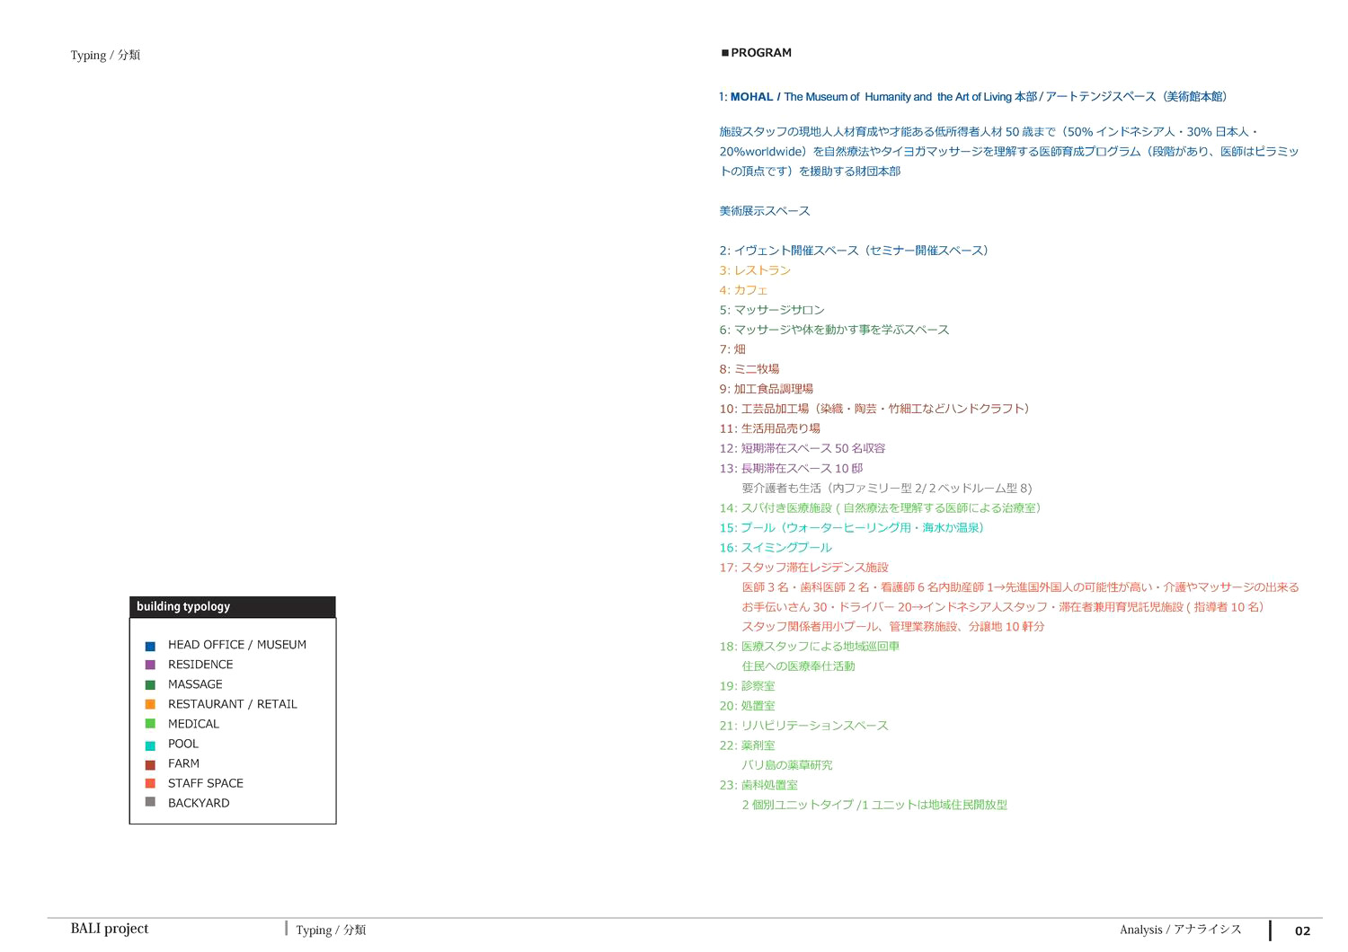Select the dark green Massage swatch
1348x952 pixels.
pyautogui.click(x=150, y=684)
